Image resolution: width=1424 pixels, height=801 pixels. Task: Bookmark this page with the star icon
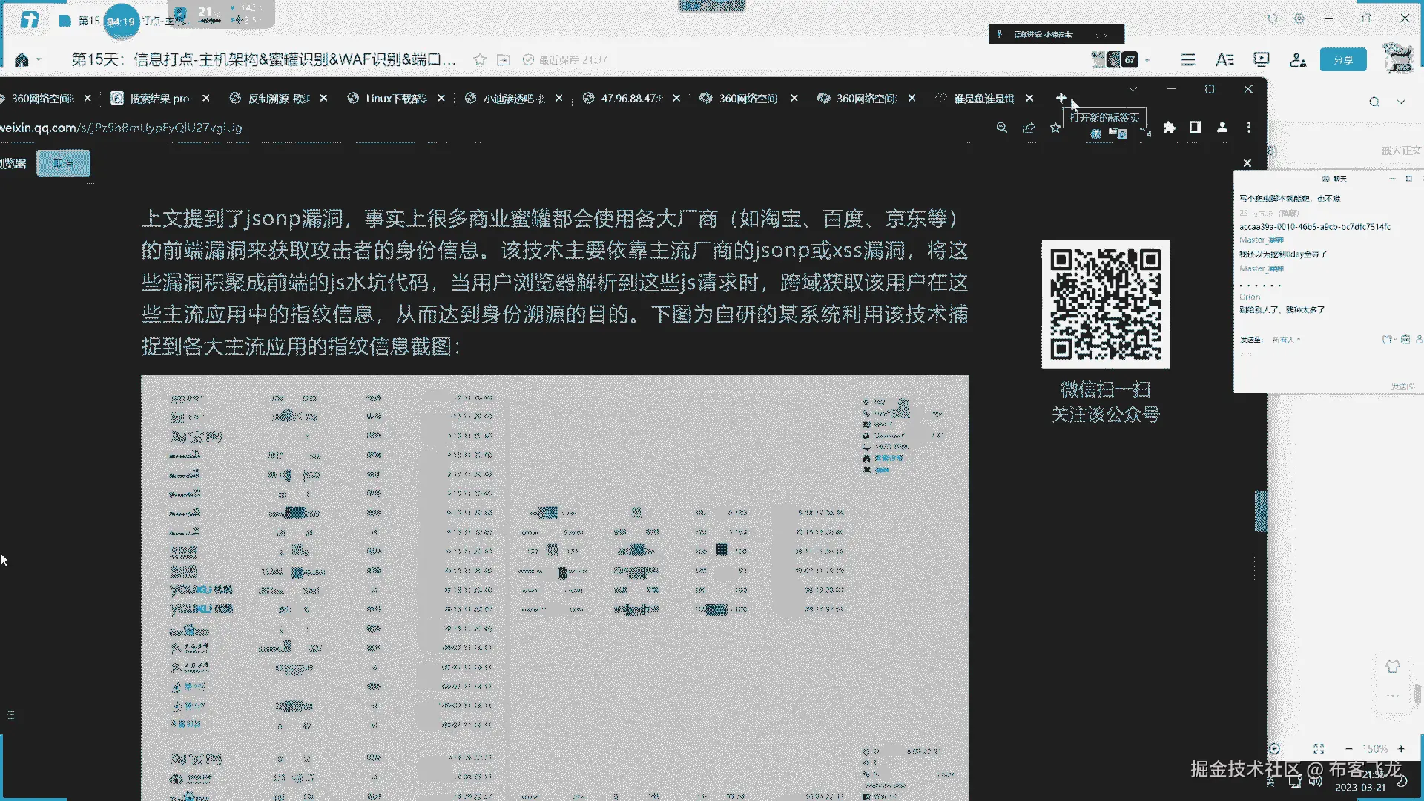tap(1055, 128)
